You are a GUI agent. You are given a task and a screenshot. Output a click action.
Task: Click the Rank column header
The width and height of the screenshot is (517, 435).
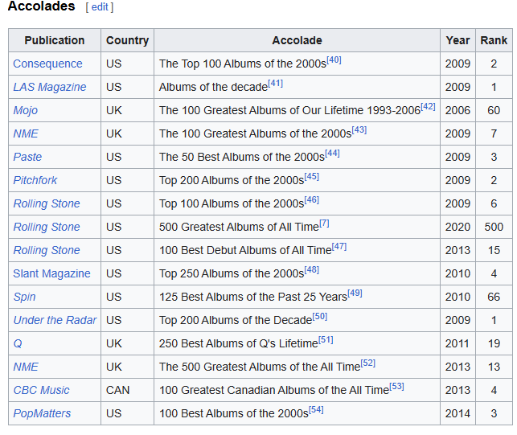(x=494, y=40)
